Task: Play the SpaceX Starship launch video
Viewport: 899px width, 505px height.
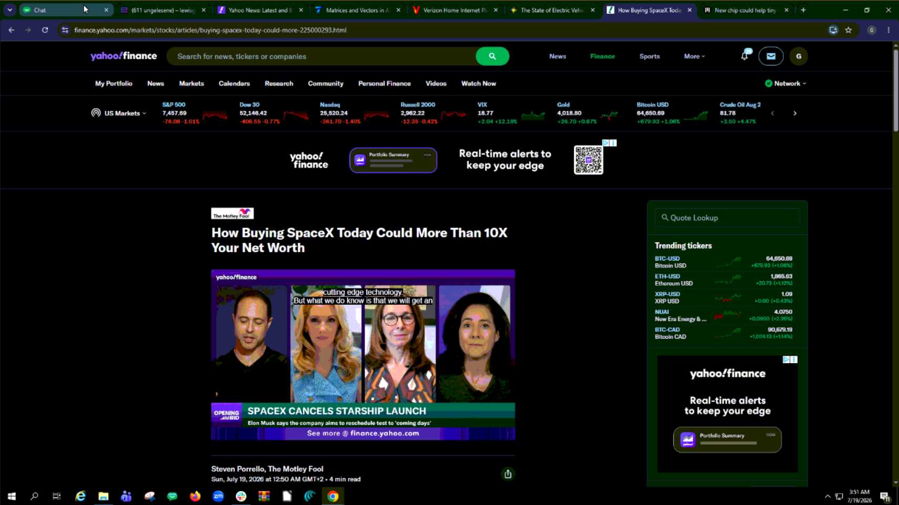Action: [x=363, y=355]
